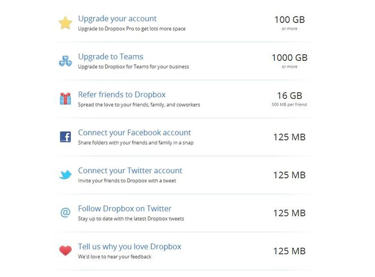This screenshot has height=277, width=375.
Task: Open the Upgrade to Teams link
Action: point(110,57)
